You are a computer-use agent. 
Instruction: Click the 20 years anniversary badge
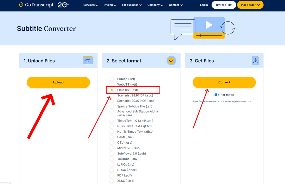[x=64, y=5]
